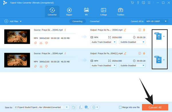Screen dimensions: 172x112
Task: Open second video's Subtitle Disabled dropdown
Action: click(132, 66)
